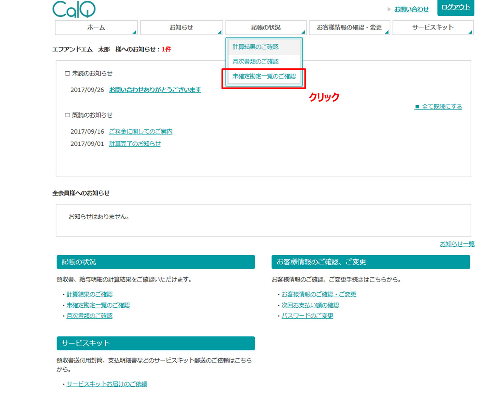Click the 全会員様へのお知らせ heading
The width and height of the screenshot is (502, 393).
tap(81, 193)
